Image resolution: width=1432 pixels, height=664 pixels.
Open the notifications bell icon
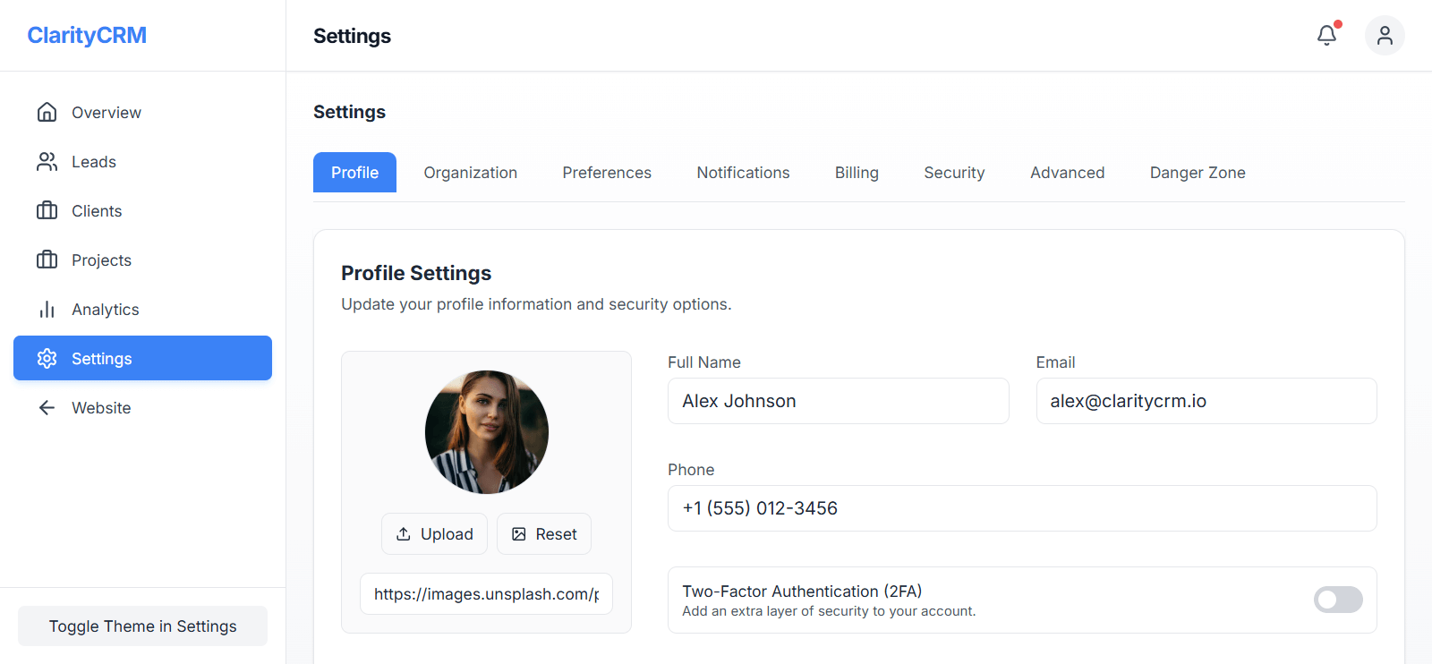pyautogui.click(x=1326, y=35)
